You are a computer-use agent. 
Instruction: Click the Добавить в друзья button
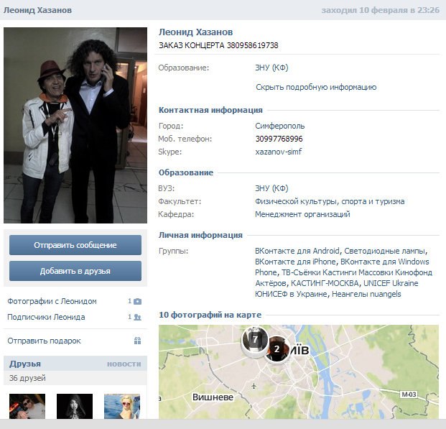coord(75,271)
